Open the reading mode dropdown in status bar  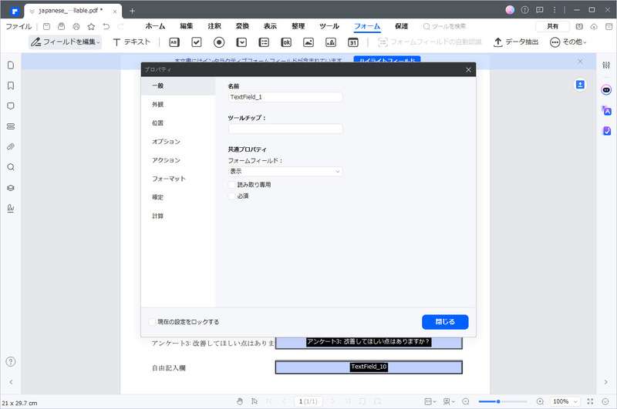tap(449, 401)
